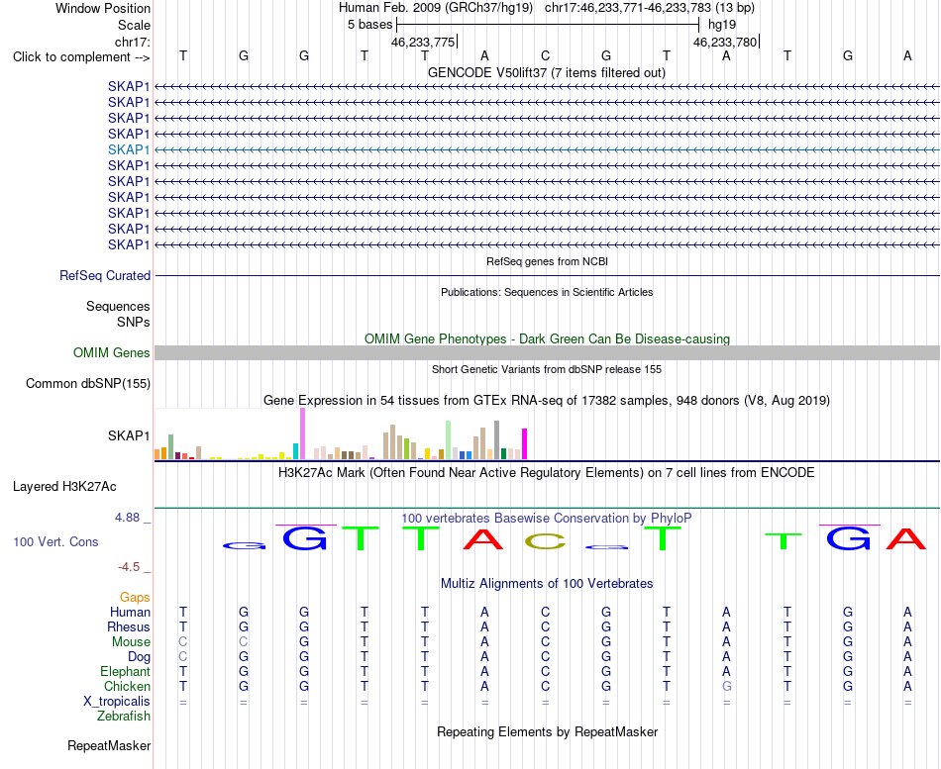Screen dimensions: 941x769
Task: Click the 'Gene Expression in 54 tissues from GTEx' title
Action: (547, 400)
